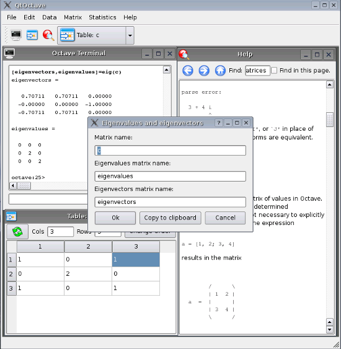Open the Octave Terminal toolbar icon

[x=15, y=35]
